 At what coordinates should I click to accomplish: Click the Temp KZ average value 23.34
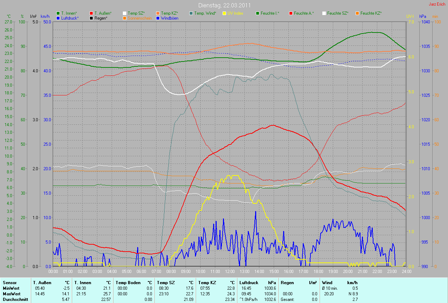click(x=230, y=299)
